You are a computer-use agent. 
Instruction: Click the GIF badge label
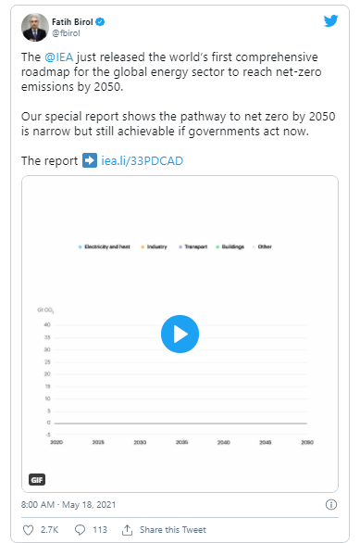(37, 480)
